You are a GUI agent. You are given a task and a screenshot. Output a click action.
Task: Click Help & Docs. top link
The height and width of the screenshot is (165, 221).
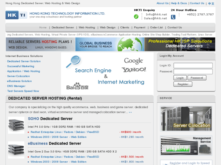coord(179,3)
